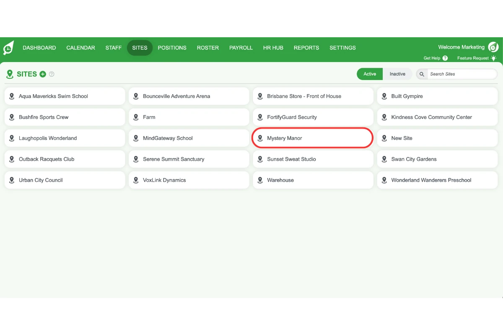Click the Feature Request lightbulb icon
Image resolution: width=503 pixels, height=335 pixels.
tap(493, 58)
